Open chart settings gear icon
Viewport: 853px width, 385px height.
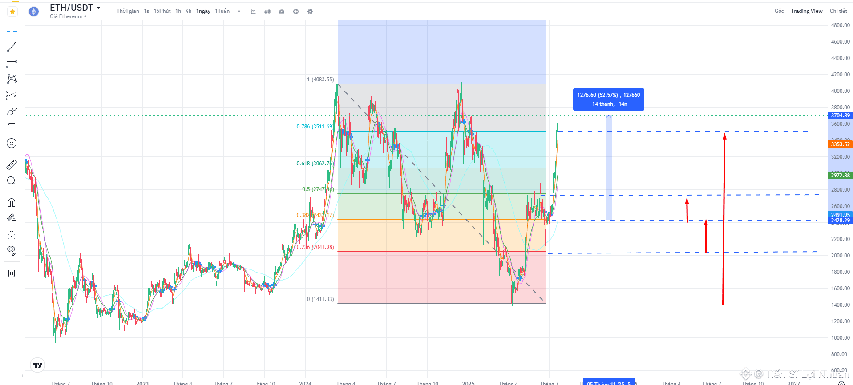310,12
